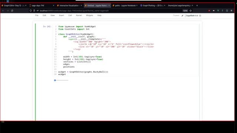Screen dimensions: 237x133
Task: Open the View menu
Action: (x=53, y=16)
